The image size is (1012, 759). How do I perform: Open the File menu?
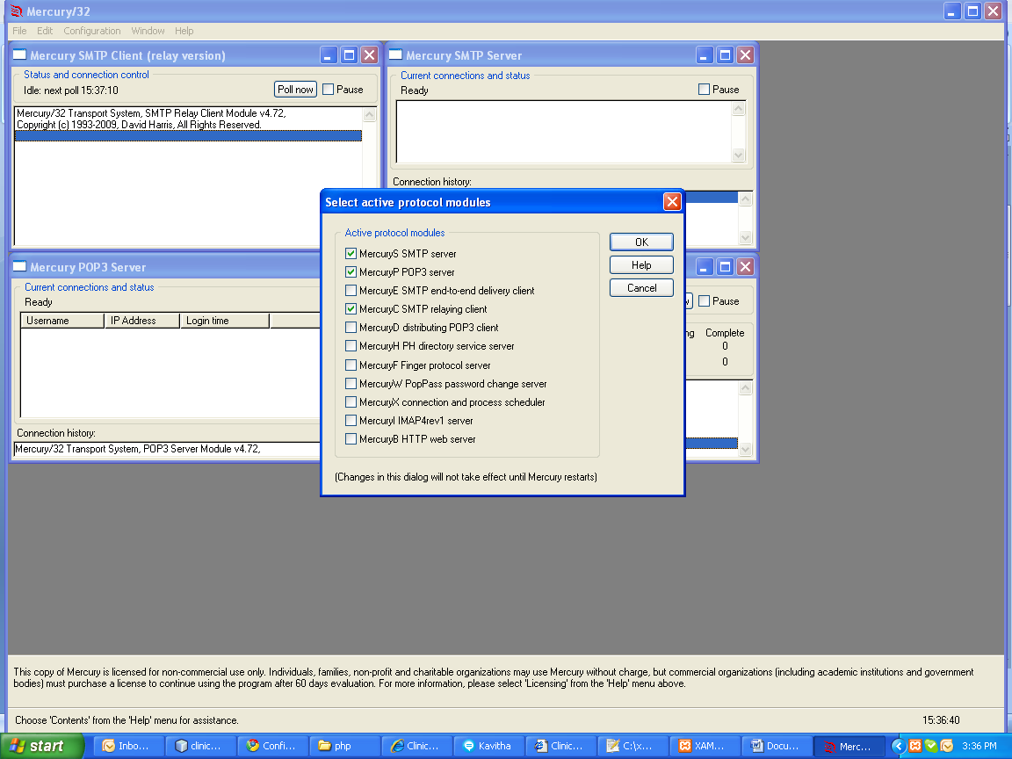coord(19,31)
